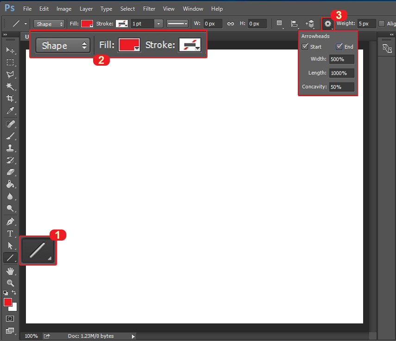Select the Eraser tool
The image size is (396, 341).
tap(10, 172)
